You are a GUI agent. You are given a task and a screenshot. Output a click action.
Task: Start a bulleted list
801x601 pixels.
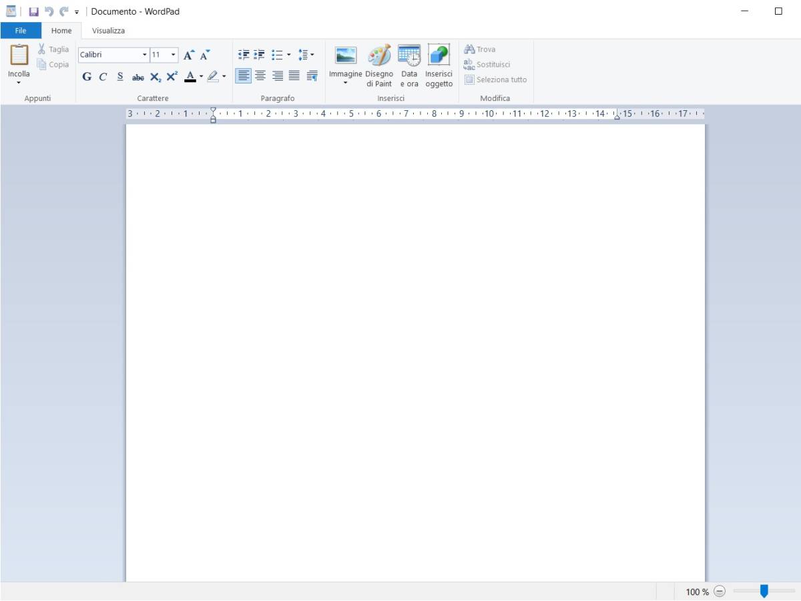[x=277, y=55]
